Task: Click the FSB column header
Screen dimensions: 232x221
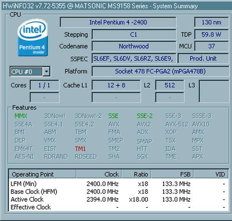Action: click(x=172, y=174)
